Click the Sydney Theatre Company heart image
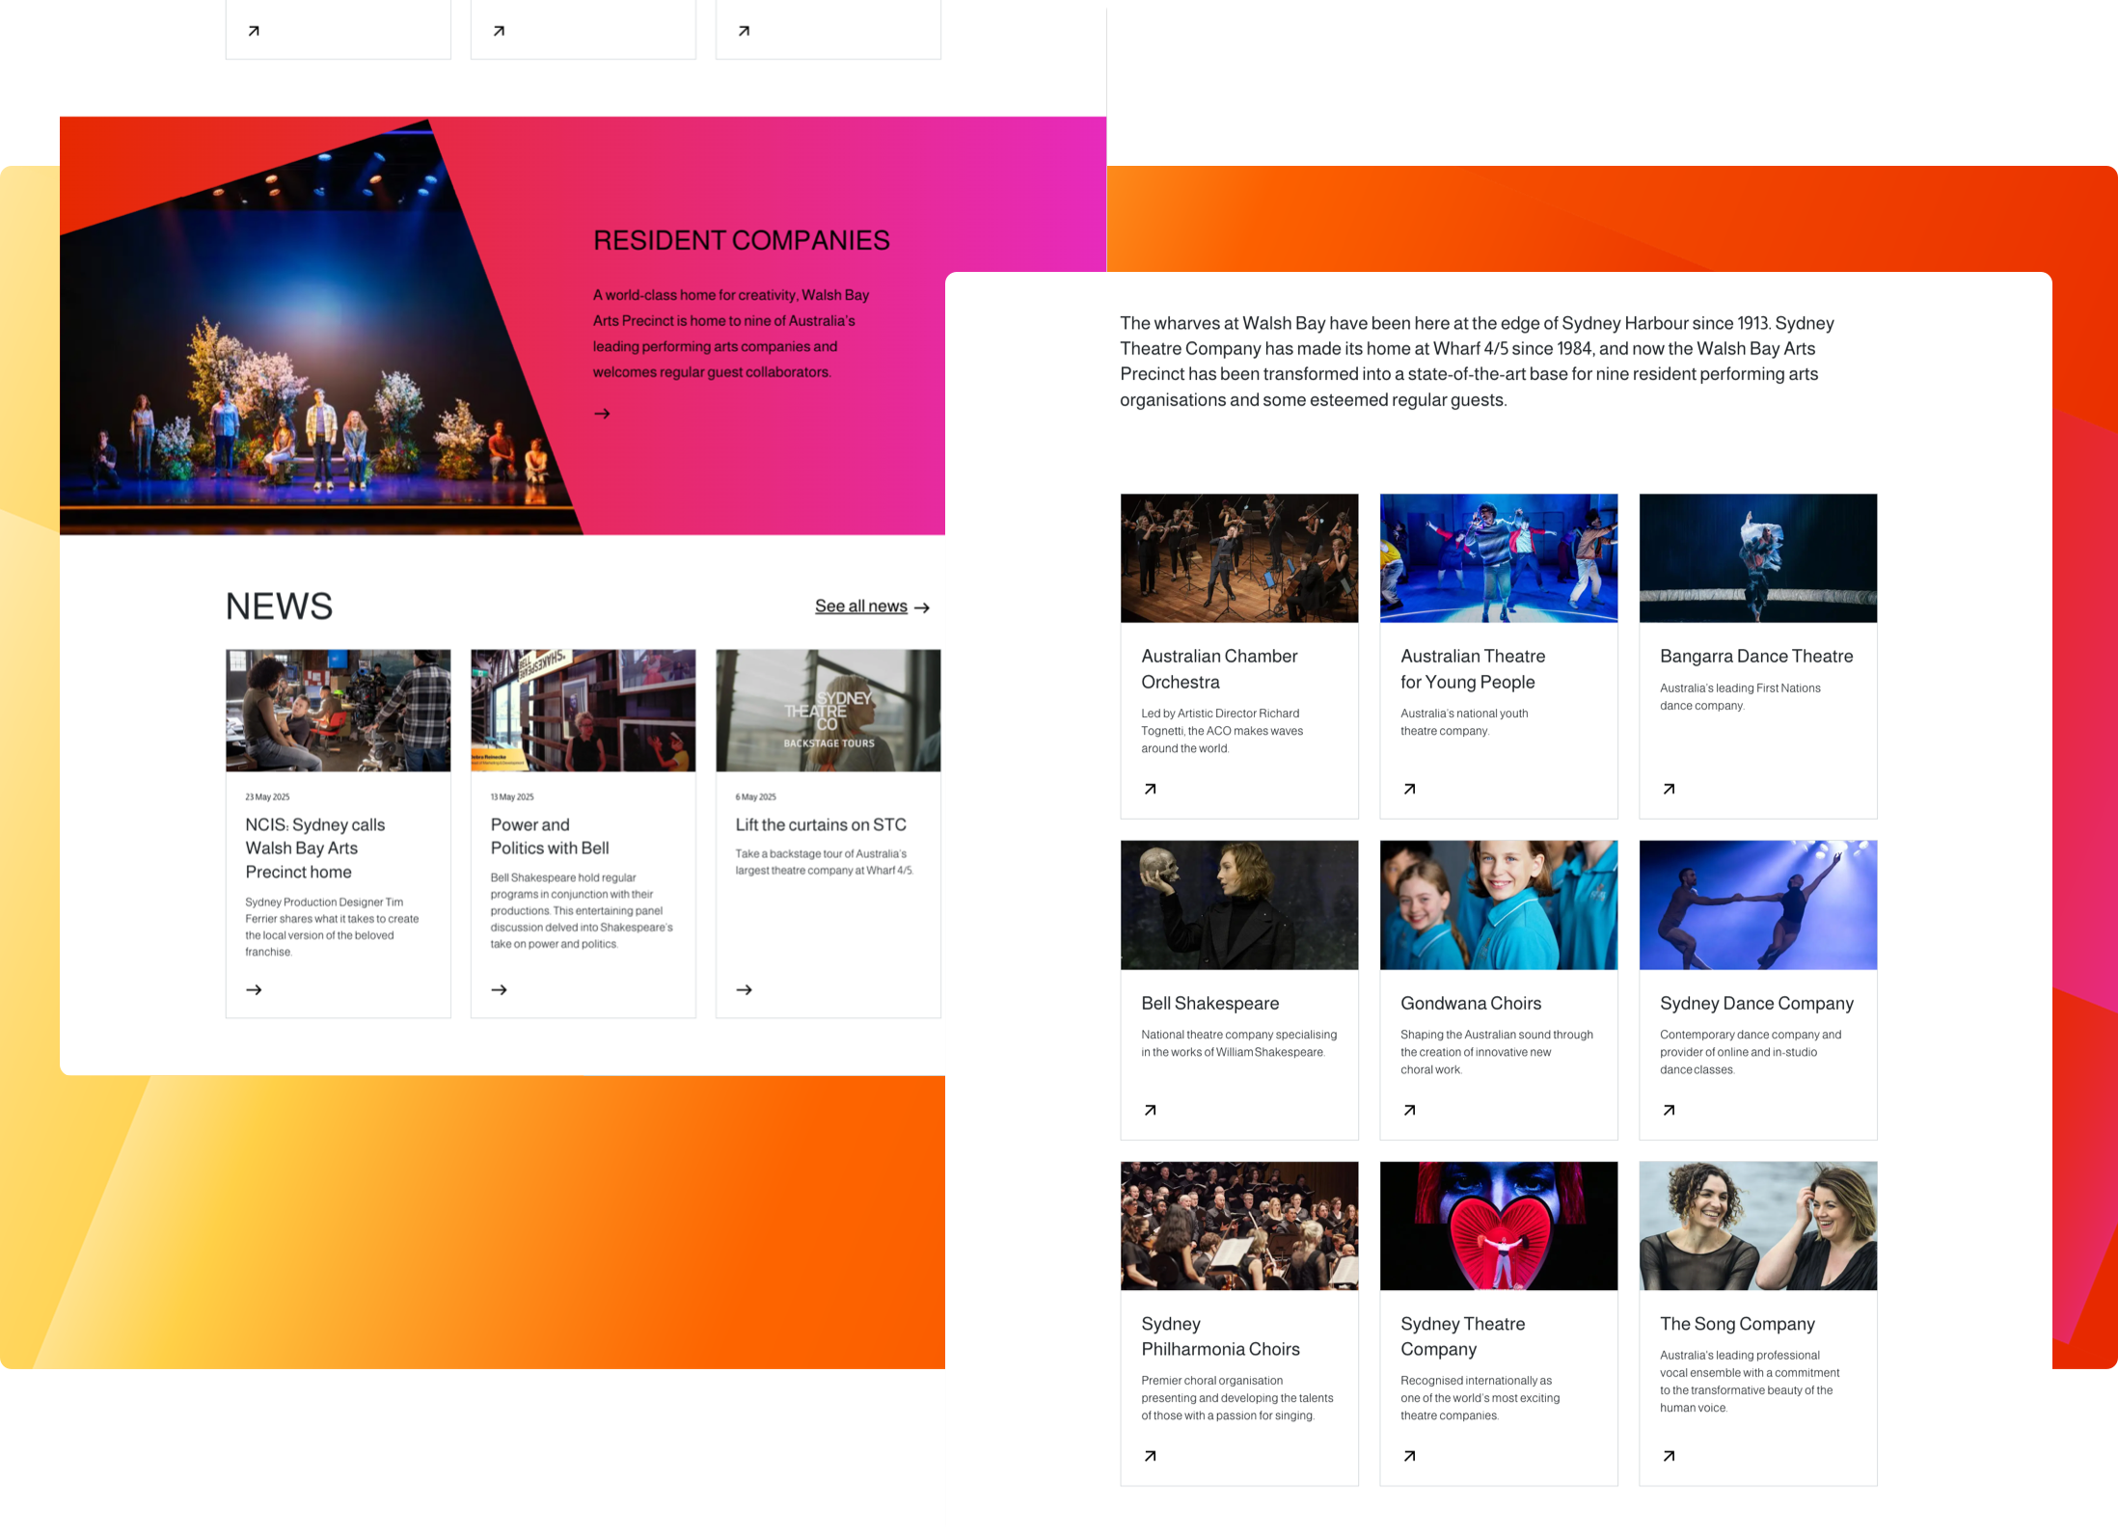The height and width of the screenshot is (1535, 2118). [x=1499, y=1225]
